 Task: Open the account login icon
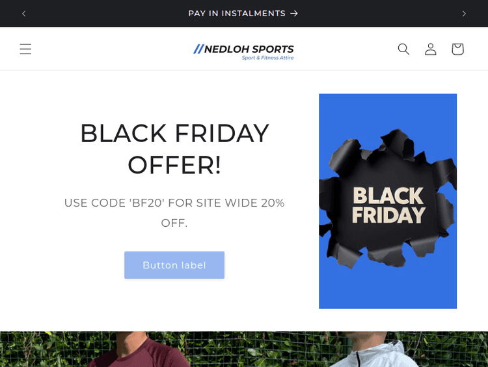431,49
